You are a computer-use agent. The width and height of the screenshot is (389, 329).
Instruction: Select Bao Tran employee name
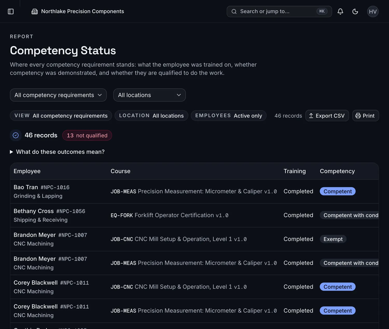pos(26,187)
